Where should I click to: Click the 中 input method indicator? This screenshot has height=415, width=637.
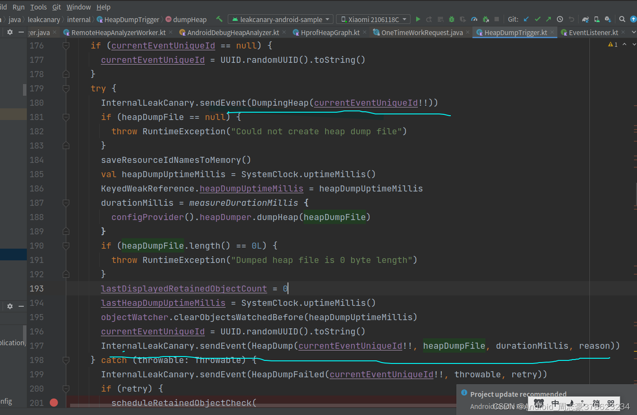pyautogui.click(x=555, y=404)
